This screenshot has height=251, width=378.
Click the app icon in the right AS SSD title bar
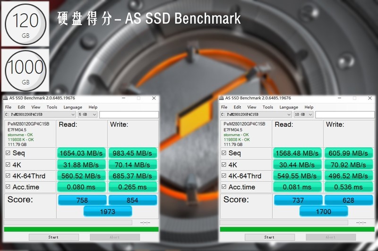(x=222, y=98)
